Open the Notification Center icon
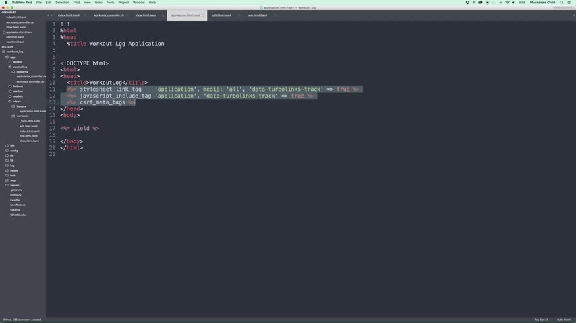The width and height of the screenshot is (576, 323). 569,3
